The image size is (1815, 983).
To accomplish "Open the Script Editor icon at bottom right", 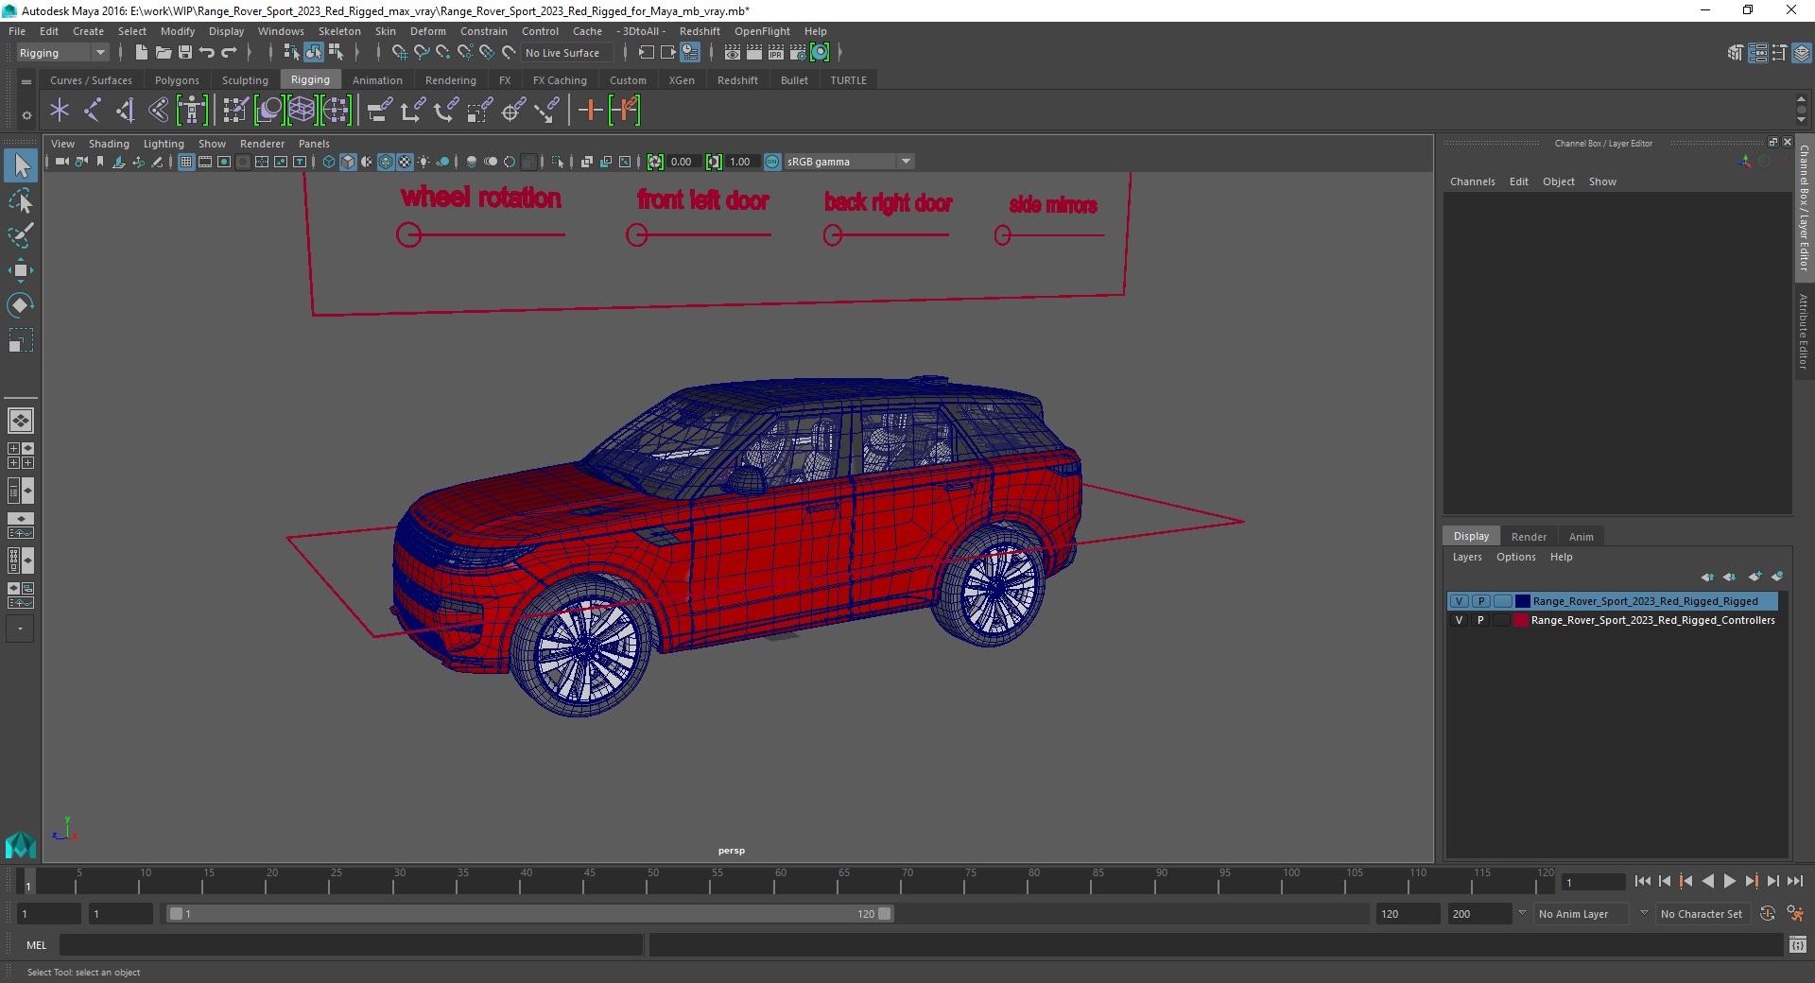I will pyautogui.click(x=1798, y=944).
